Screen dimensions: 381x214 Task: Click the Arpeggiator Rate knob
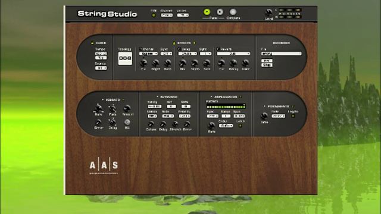click(211, 125)
